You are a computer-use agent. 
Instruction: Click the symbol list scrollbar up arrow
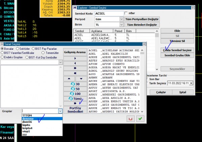(x=142, y=50)
